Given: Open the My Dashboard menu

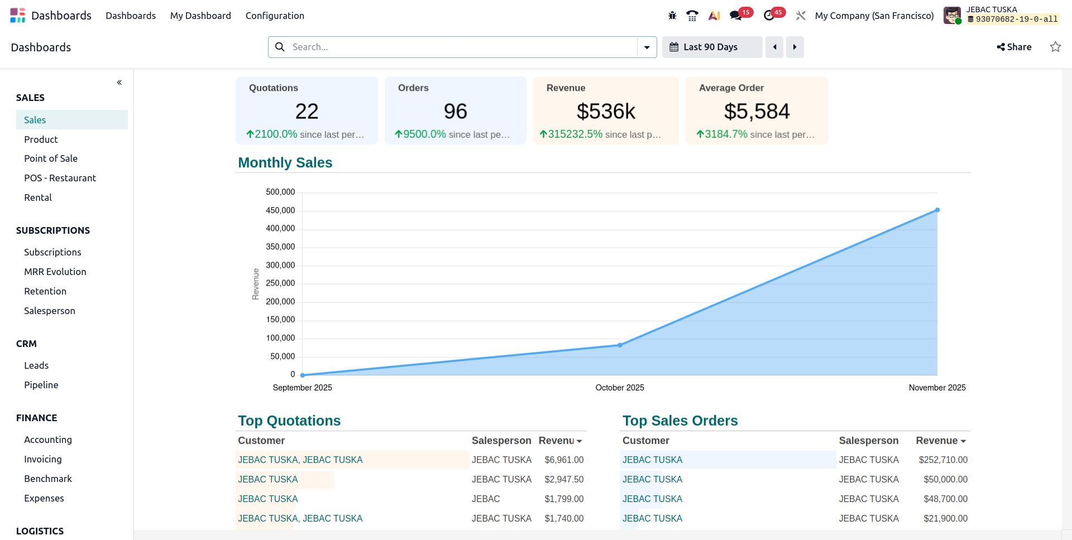Looking at the screenshot, I should [200, 16].
